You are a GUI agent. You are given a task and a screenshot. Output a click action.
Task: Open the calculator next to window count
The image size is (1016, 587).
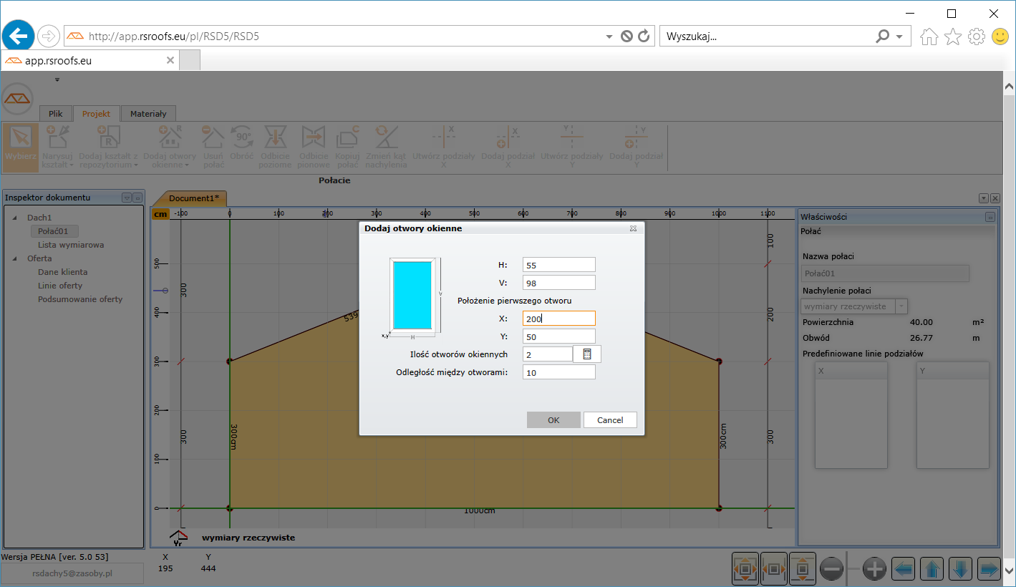click(587, 354)
